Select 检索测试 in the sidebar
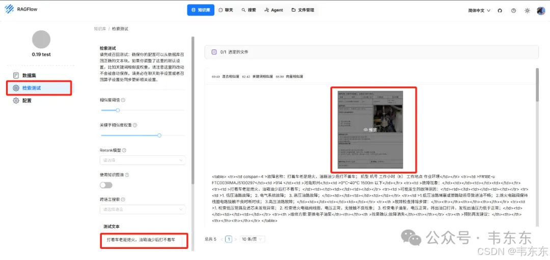 click(39, 88)
